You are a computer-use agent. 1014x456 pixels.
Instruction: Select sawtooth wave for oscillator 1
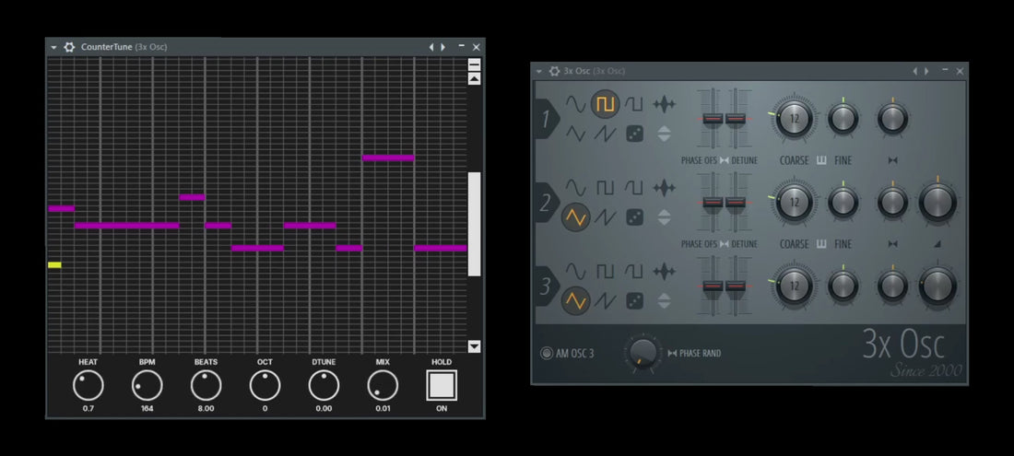[606, 134]
